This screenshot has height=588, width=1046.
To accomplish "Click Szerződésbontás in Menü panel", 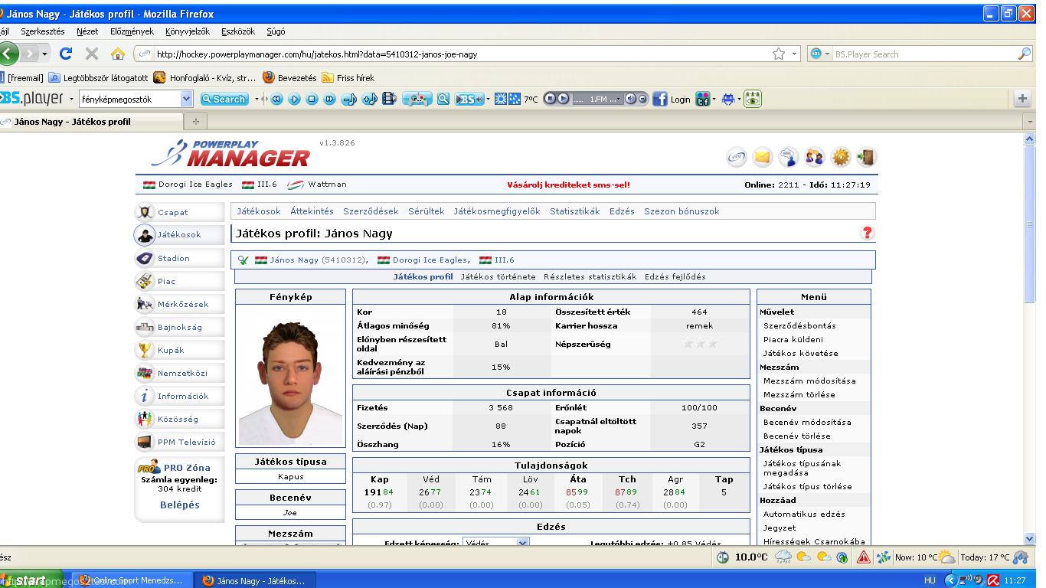I will coord(799,325).
